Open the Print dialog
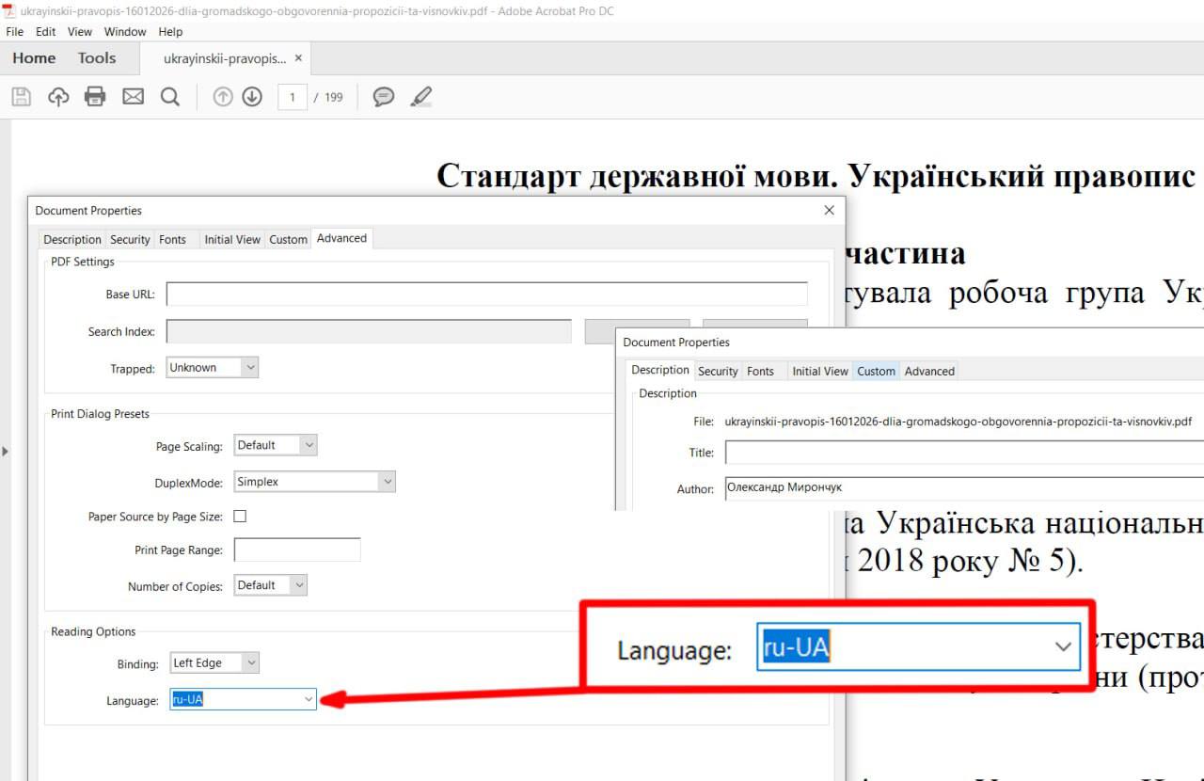The height and width of the screenshot is (781, 1204). [x=94, y=96]
